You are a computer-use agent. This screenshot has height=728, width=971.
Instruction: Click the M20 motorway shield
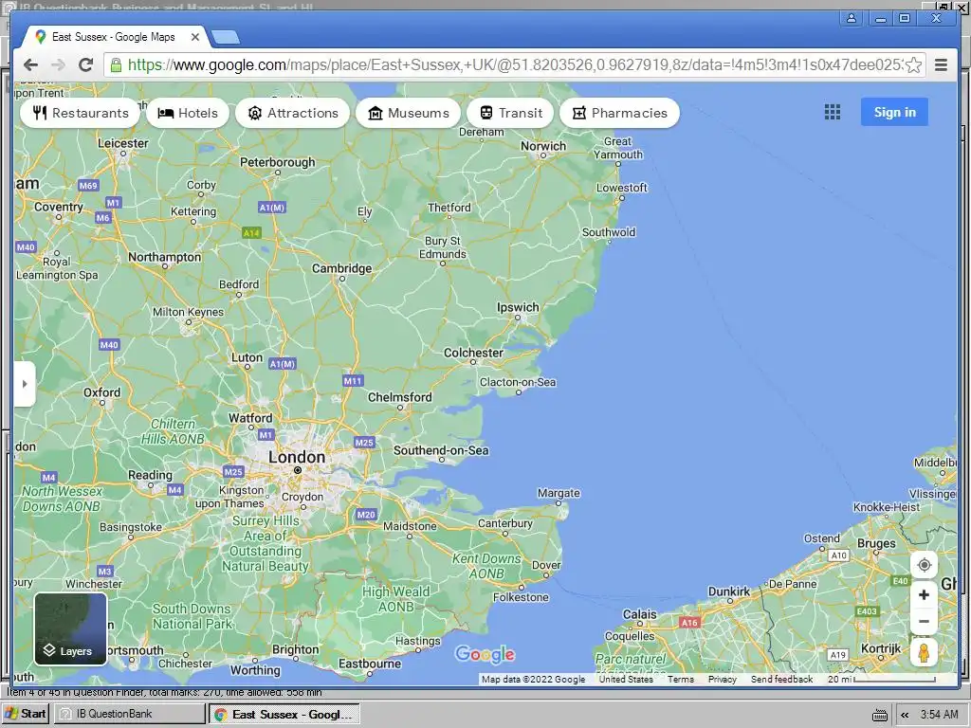point(366,514)
